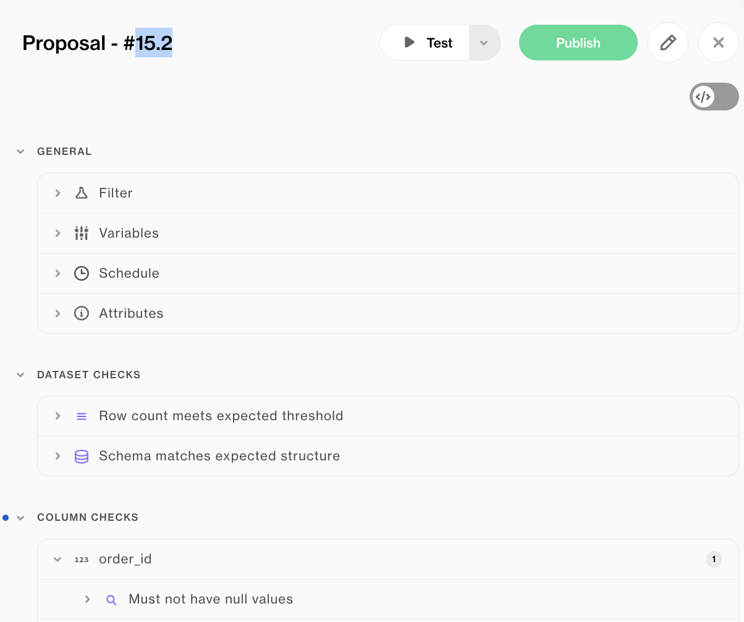Viewport: 744px width, 622px height.
Task: Close the proposal panel
Action: 718,43
